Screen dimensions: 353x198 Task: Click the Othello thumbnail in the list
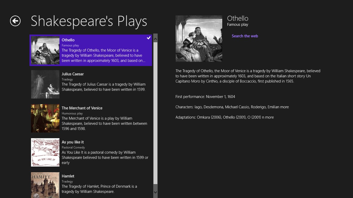(x=45, y=50)
